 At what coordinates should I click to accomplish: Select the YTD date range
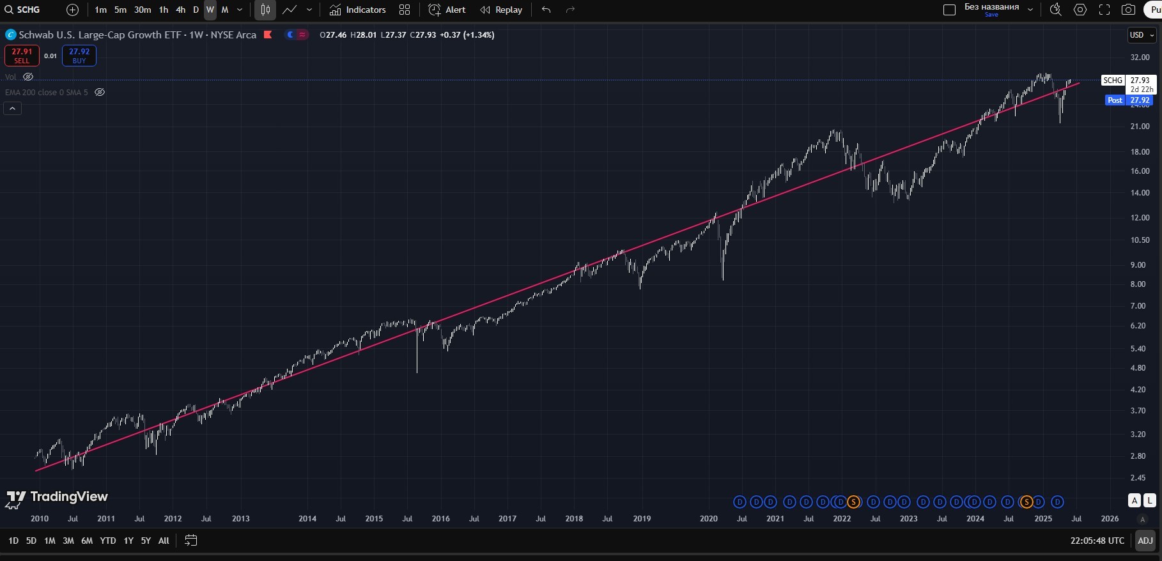pos(108,541)
